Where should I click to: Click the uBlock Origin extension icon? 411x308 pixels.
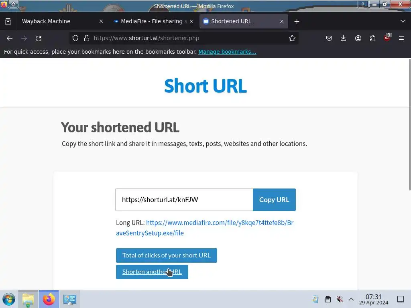pyautogui.click(x=387, y=38)
